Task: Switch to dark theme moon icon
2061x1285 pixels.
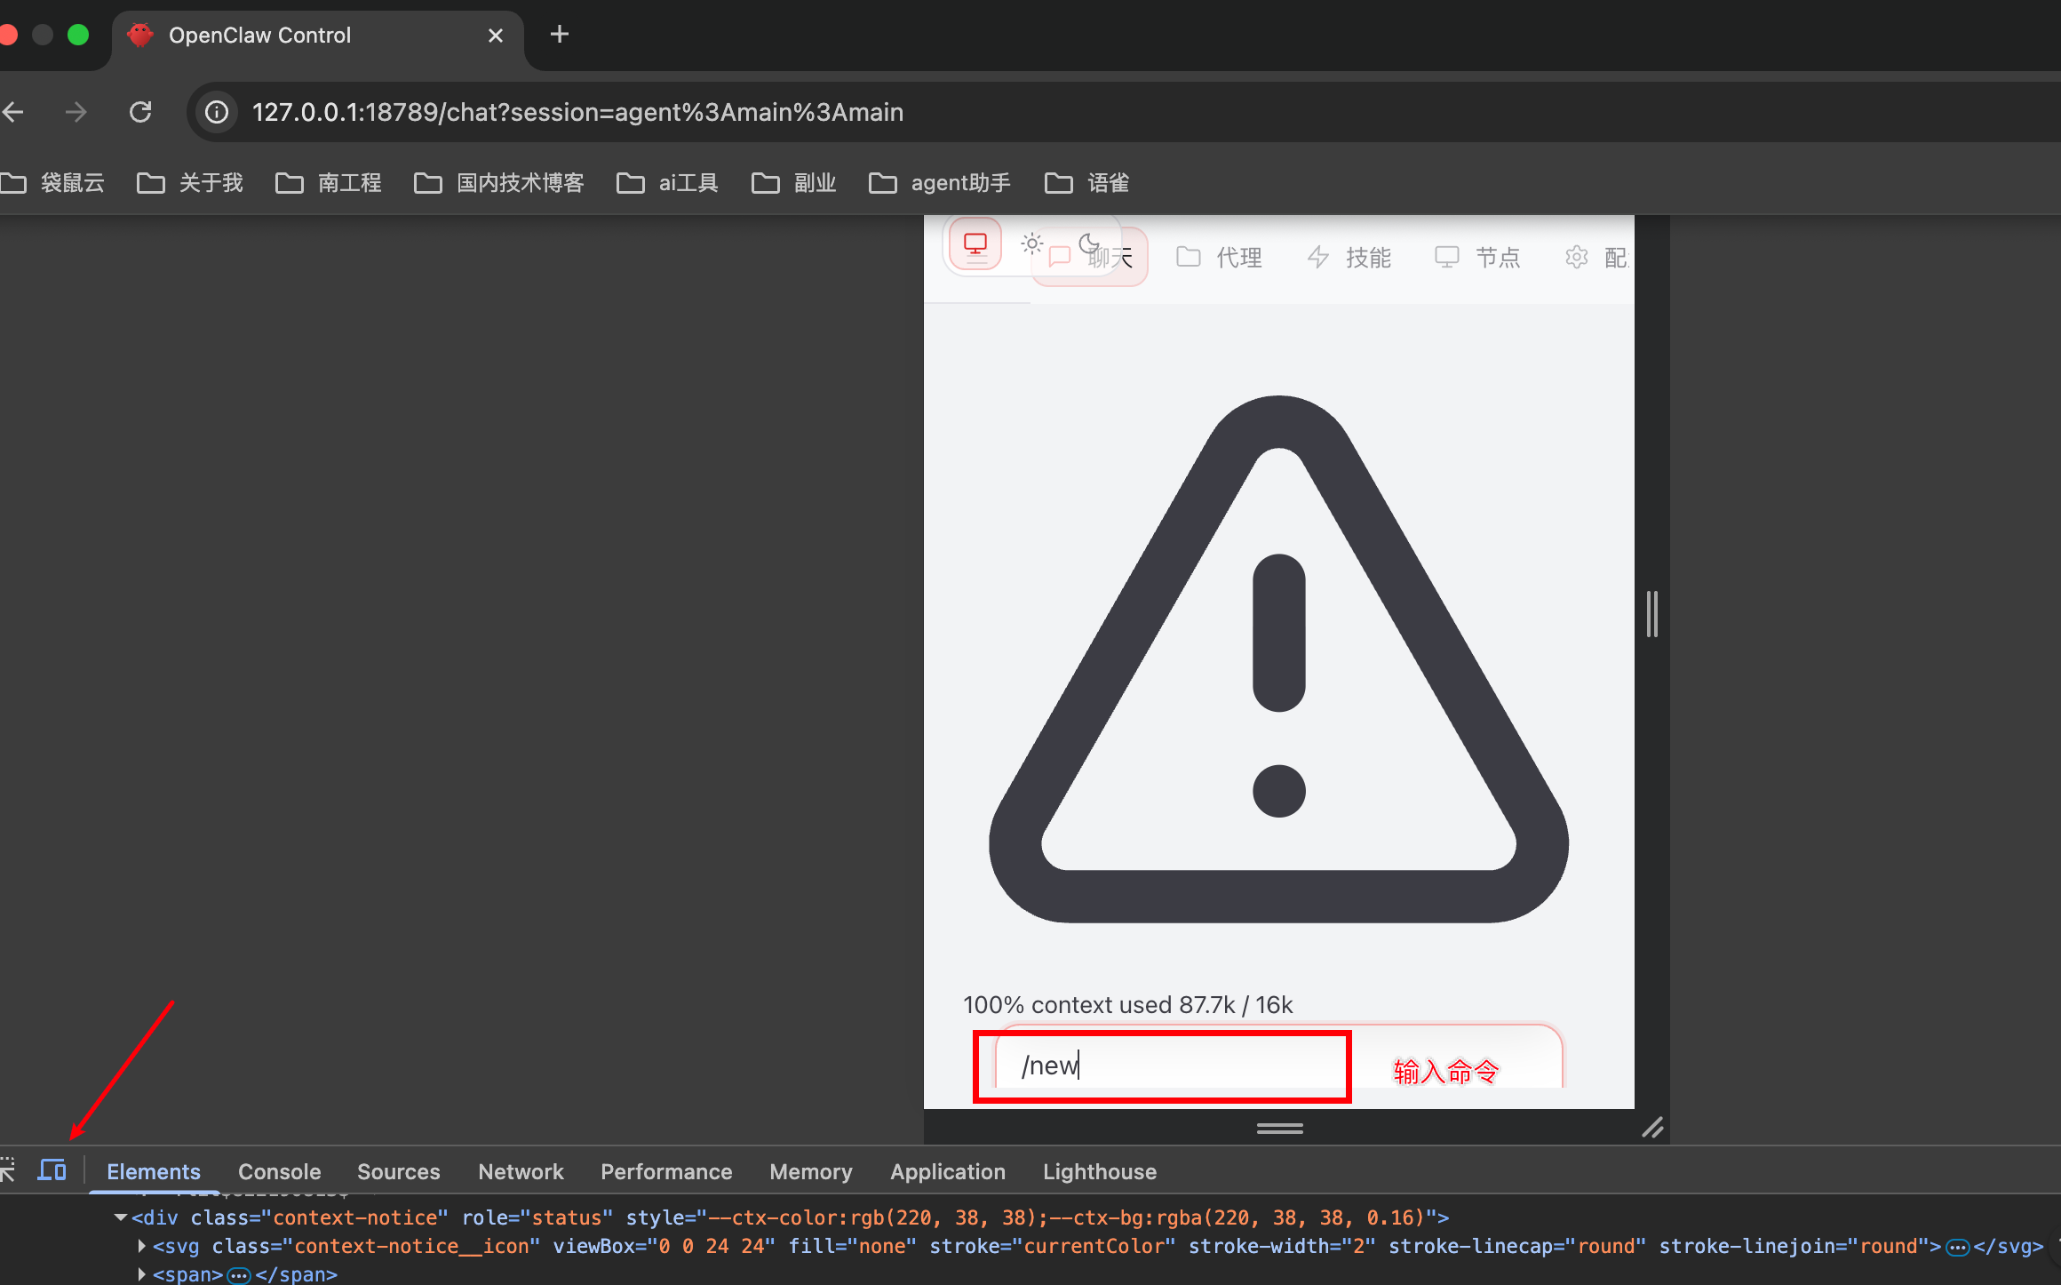Action: (1089, 243)
